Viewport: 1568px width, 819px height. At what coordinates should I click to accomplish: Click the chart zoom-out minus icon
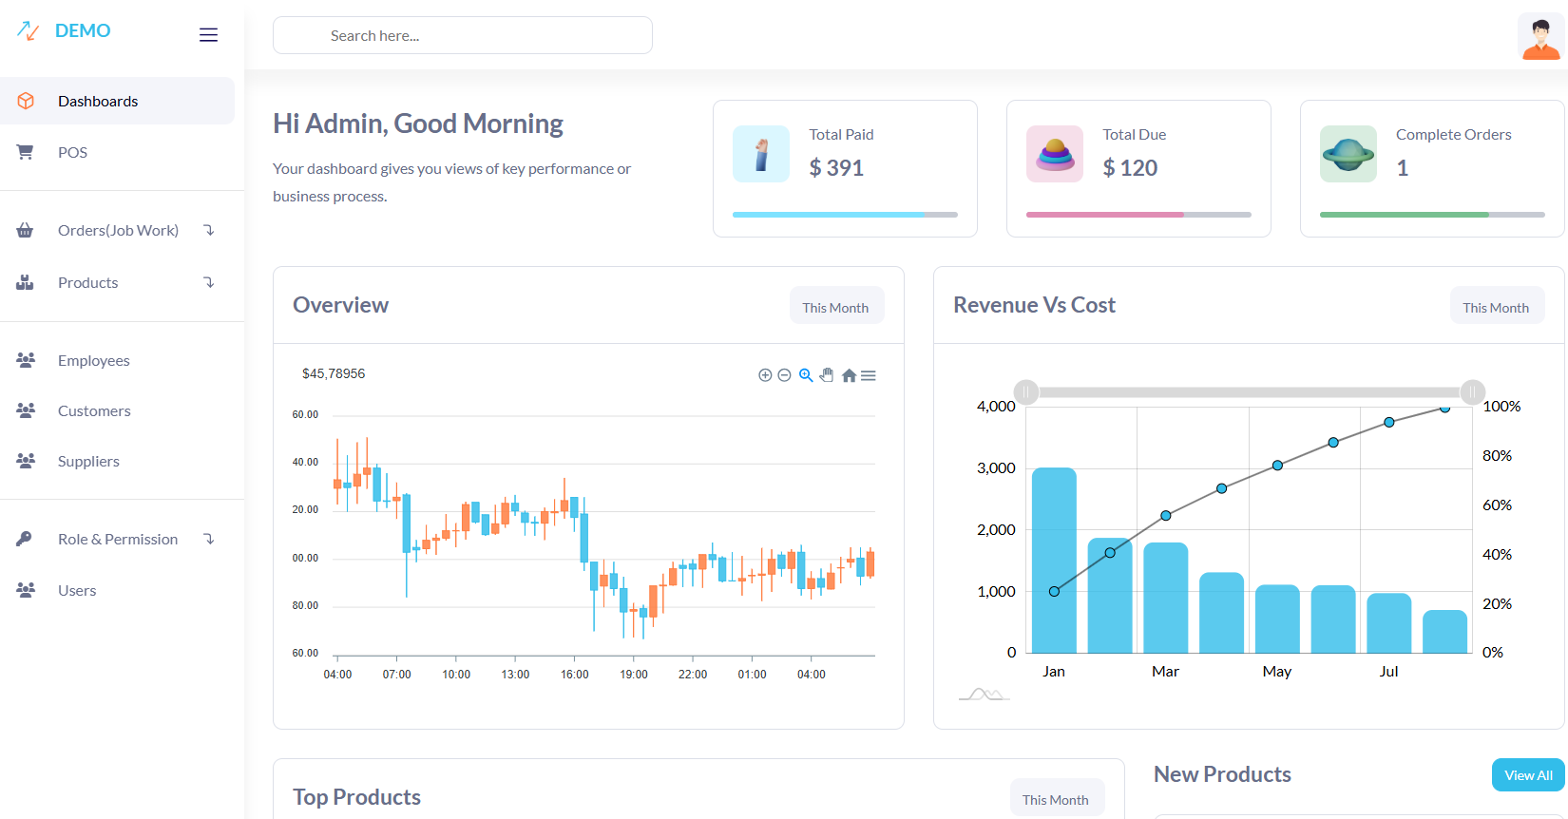pyautogui.click(x=784, y=375)
